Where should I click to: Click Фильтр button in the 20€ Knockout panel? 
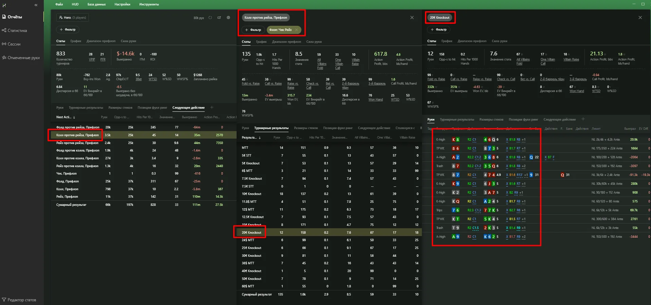[x=439, y=30]
